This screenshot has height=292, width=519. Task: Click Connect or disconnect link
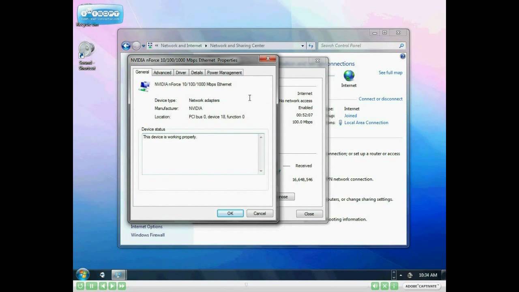coord(380,99)
